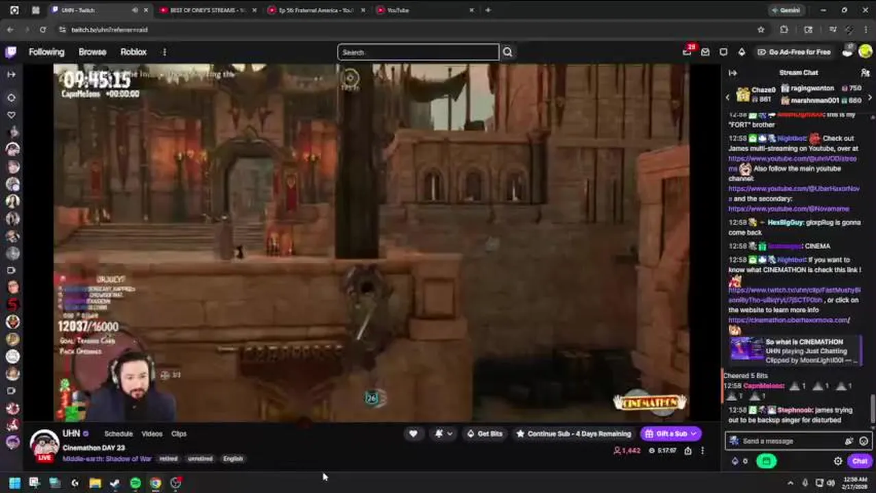The height and width of the screenshot is (493, 876).
Task: Show next gift leaderboard entry
Action: (870, 98)
